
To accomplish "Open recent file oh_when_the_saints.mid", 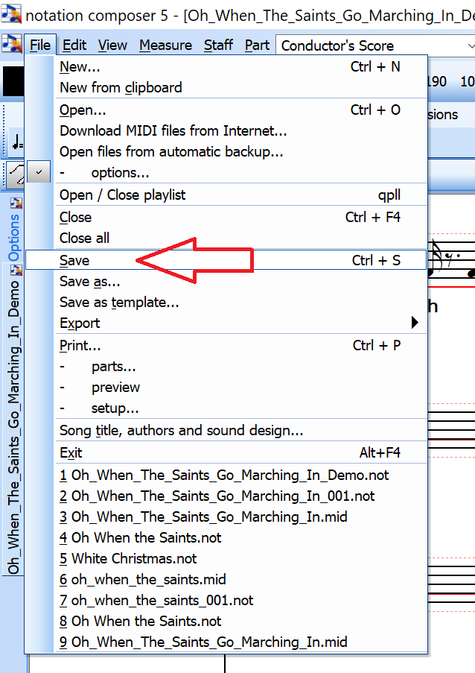I will click(x=142, y=579).
